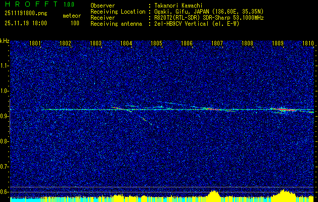Click the yellow power peak under 1807

(214, 195)
